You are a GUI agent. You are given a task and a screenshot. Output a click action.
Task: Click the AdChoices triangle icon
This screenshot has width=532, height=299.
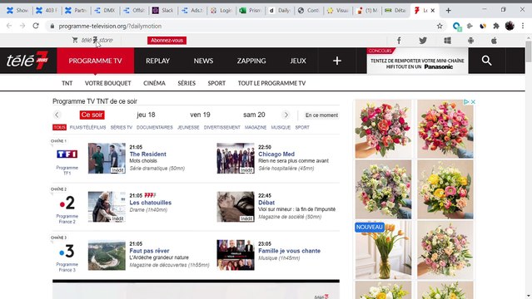pos(466,102)
